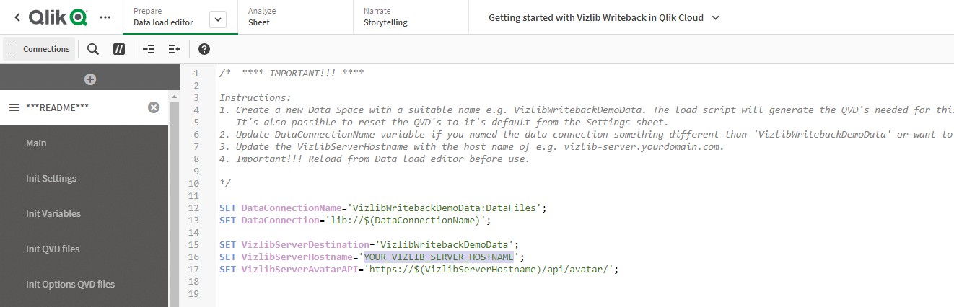
Task: Open the help question-mark icon
Action: pos(204,49)
